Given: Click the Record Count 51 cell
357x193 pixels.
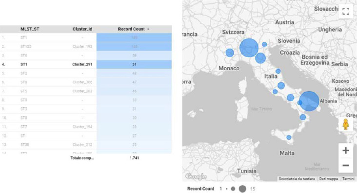Looking at the screenshot, I should click(x=134, y=64).
